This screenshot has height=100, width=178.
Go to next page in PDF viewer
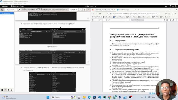(101, 20)
